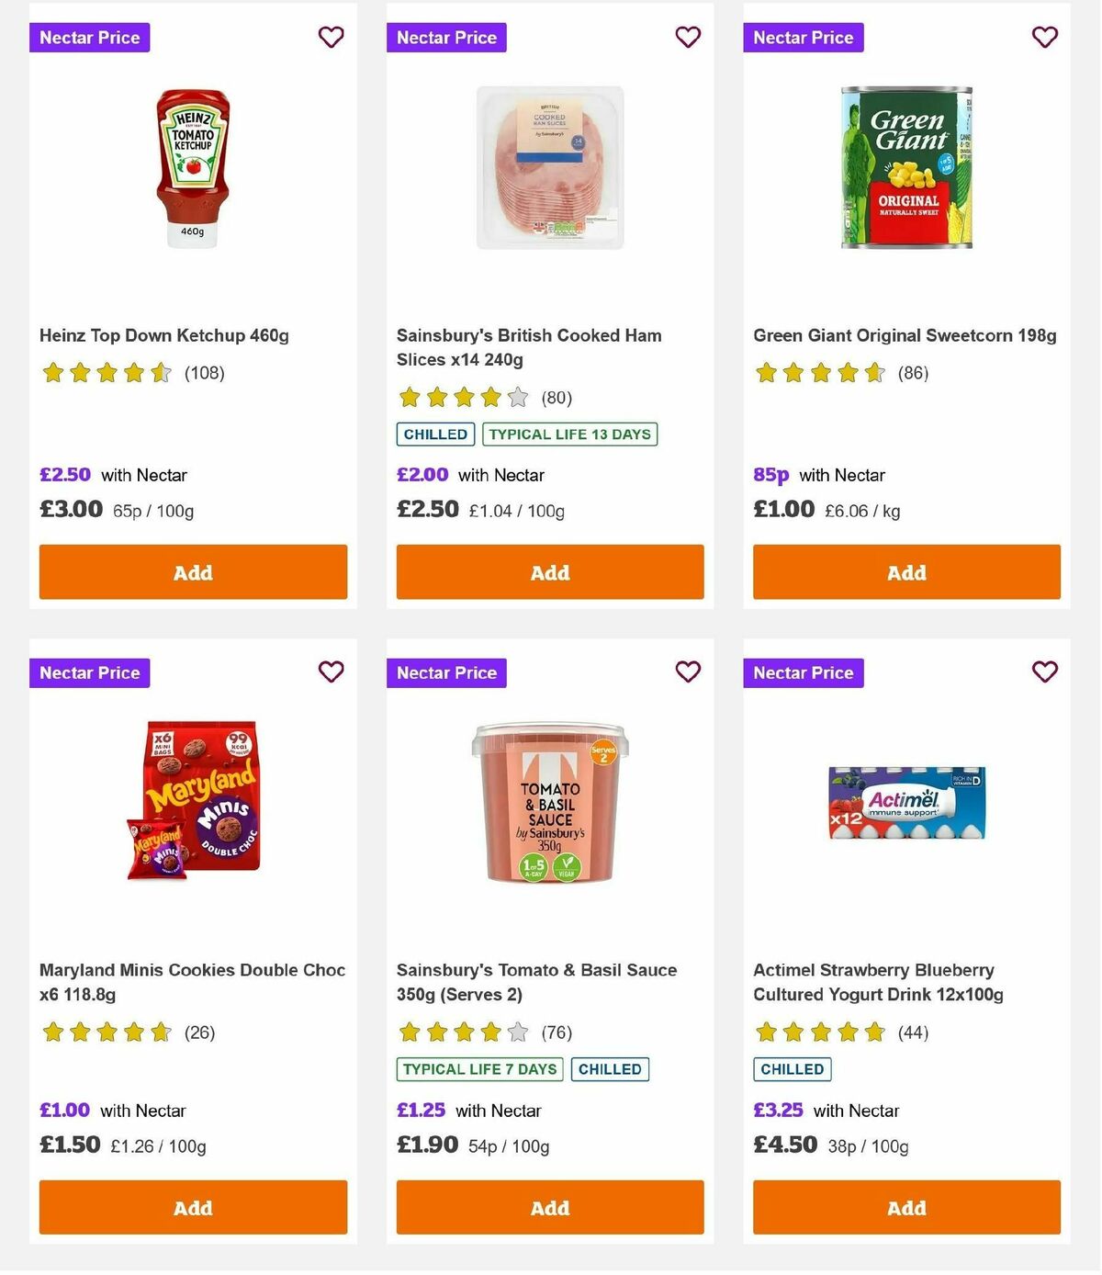Open Maryland Minis Cookies Double Choc page

tap(192, 982)
